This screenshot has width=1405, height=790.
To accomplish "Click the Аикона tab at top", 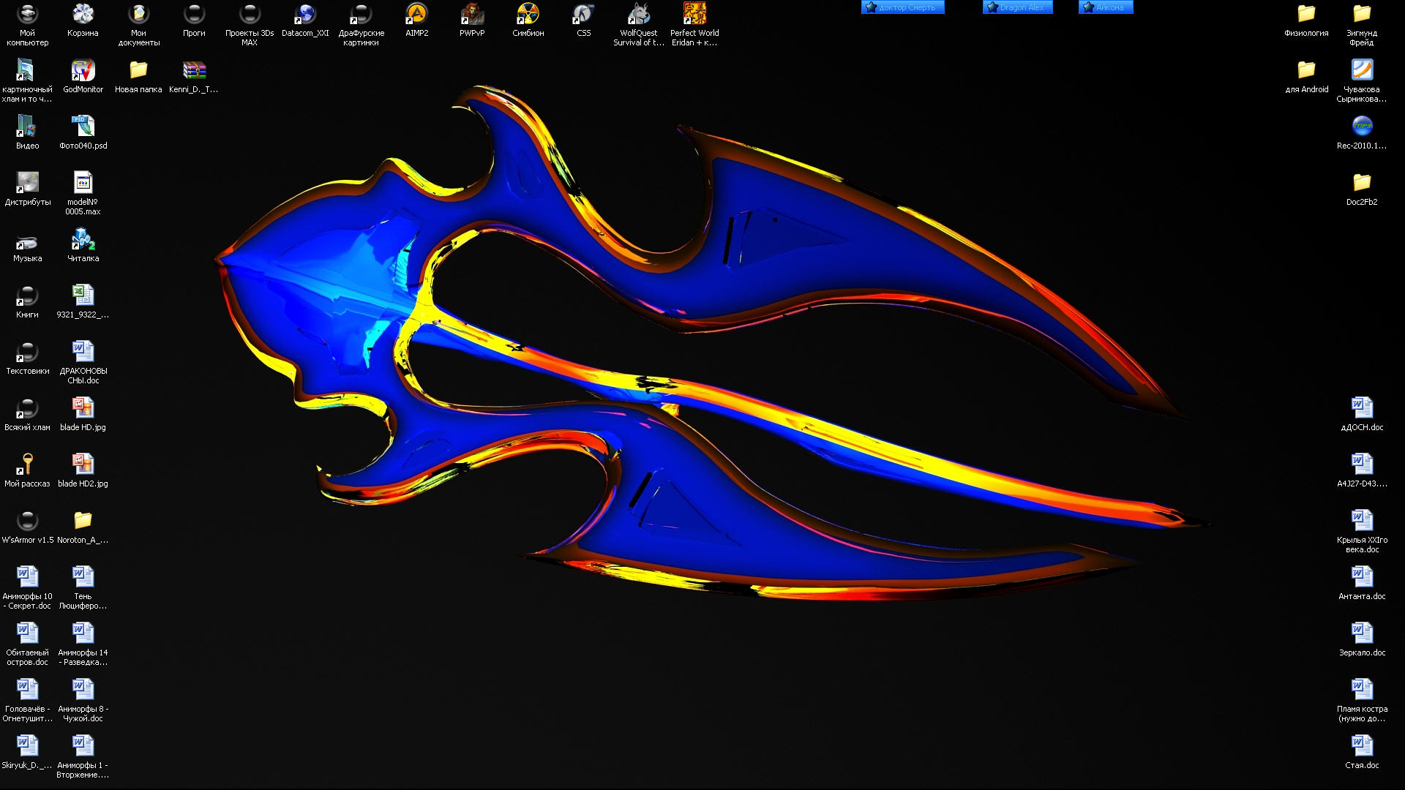I will pyautogui.click(x=1106, y=7).
